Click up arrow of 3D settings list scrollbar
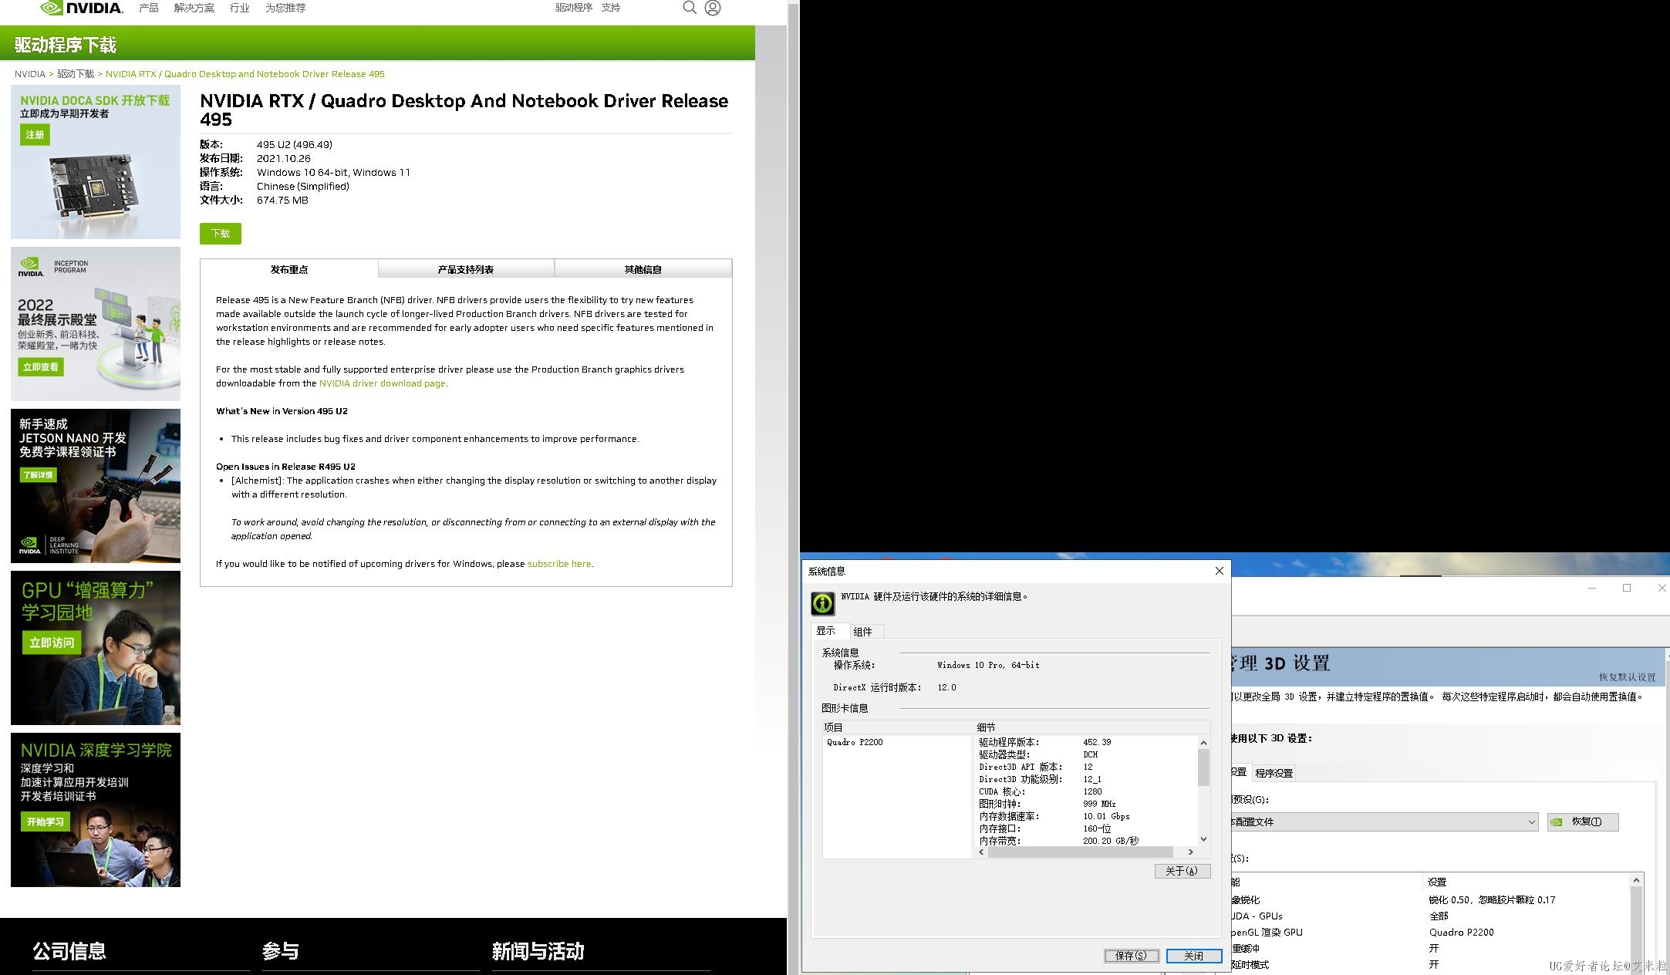The height and width of the screenshot is (975, 1670). [1636, 880]
